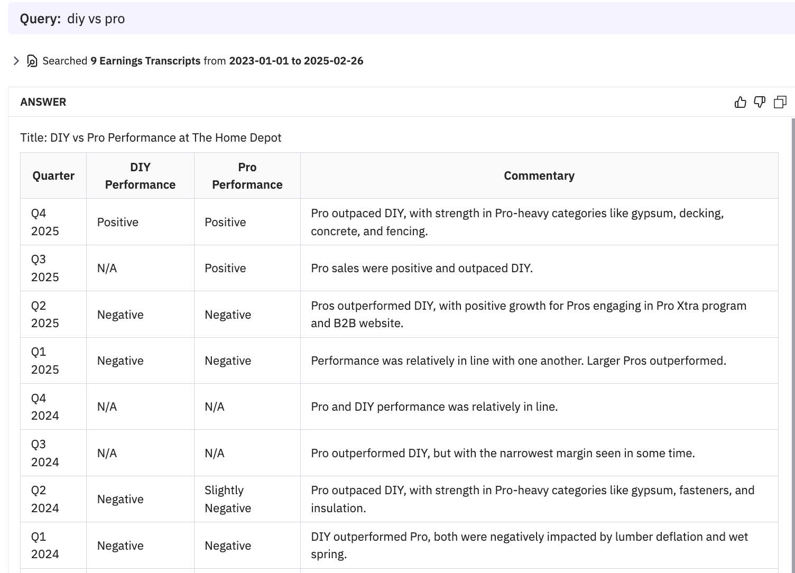Click the answer panel's vertical scrollbar

[792, 317]
